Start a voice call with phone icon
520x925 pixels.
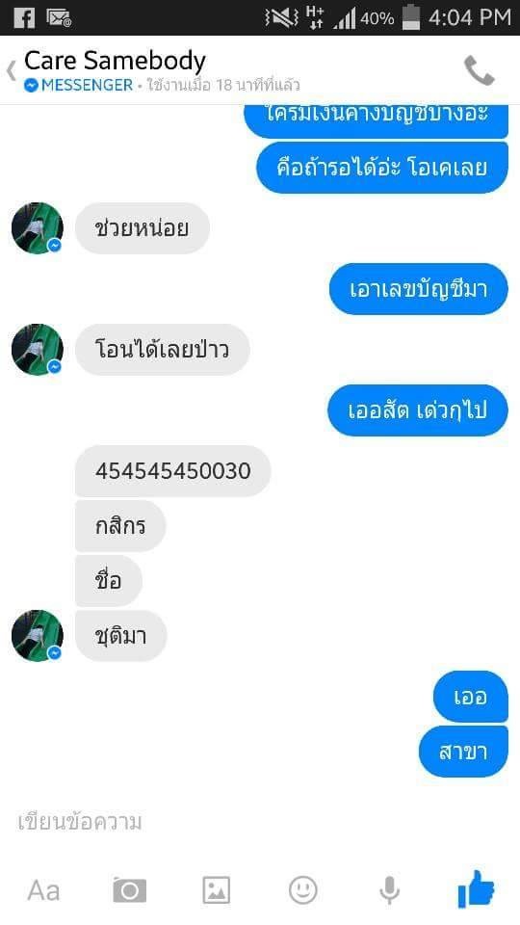[x=480, y=70]
